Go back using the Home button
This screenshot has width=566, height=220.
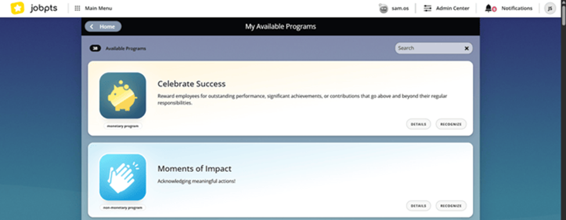pyautogui.click(x=103, y=27)
